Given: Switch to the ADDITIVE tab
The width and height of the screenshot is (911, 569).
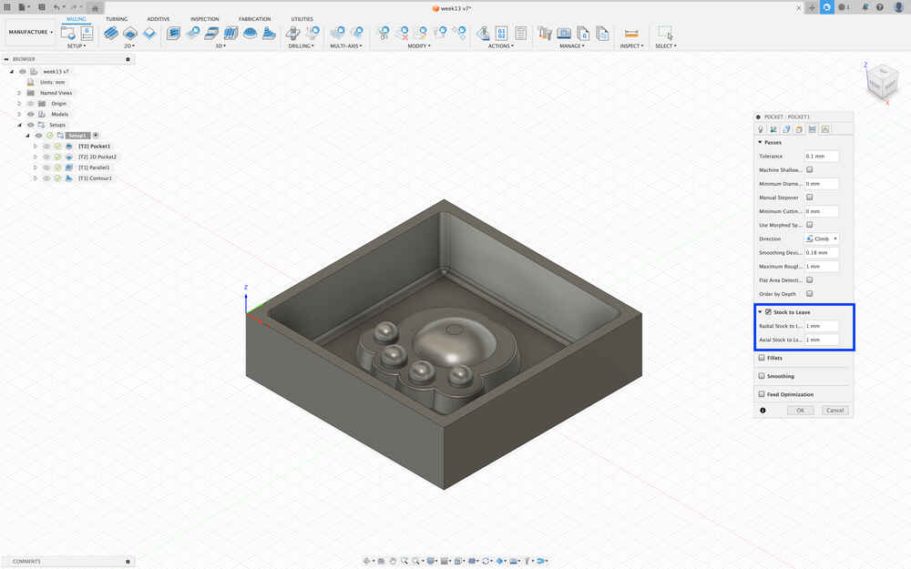Looking at the screenshot, I should pos(158,19).
